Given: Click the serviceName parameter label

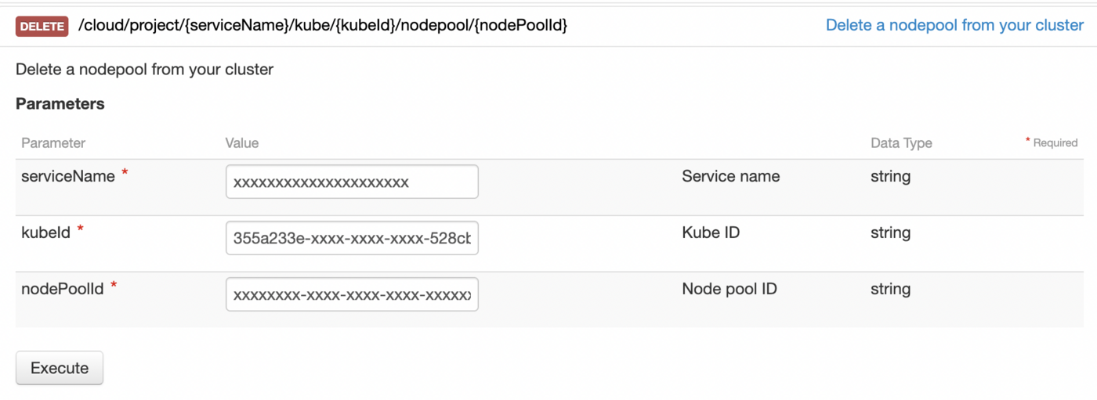Looking at the screenshot, I should [x=68, y=176].
